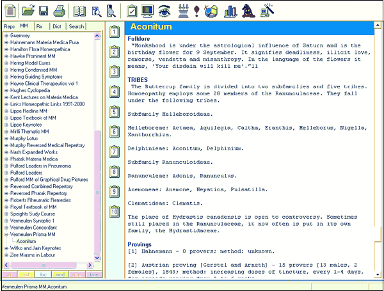Open file with the folder icon

pos(28,11)
